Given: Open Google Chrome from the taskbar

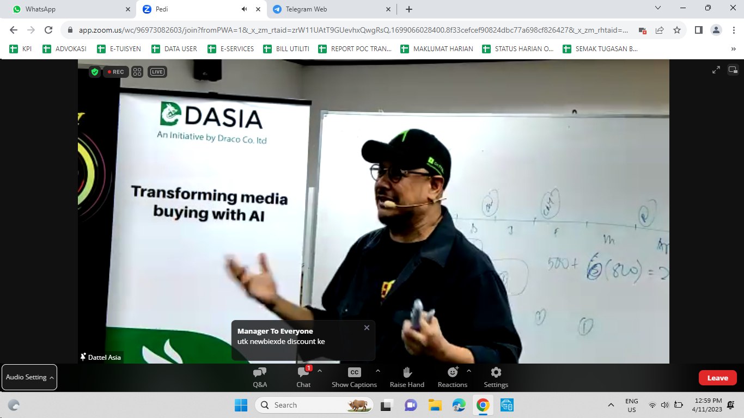Looking at the screenshot, I should 483,405.
